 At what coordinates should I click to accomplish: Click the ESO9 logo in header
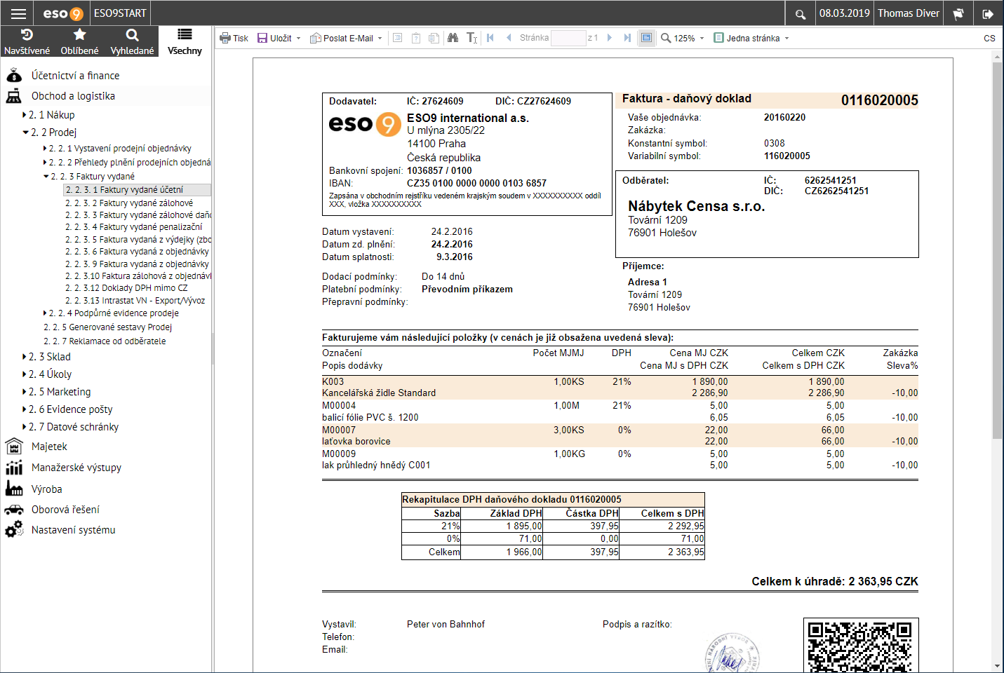tap(63, 13)
